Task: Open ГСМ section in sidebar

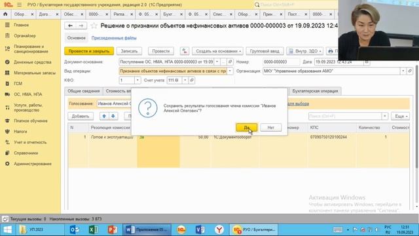Action: click(x=18, y=83)
